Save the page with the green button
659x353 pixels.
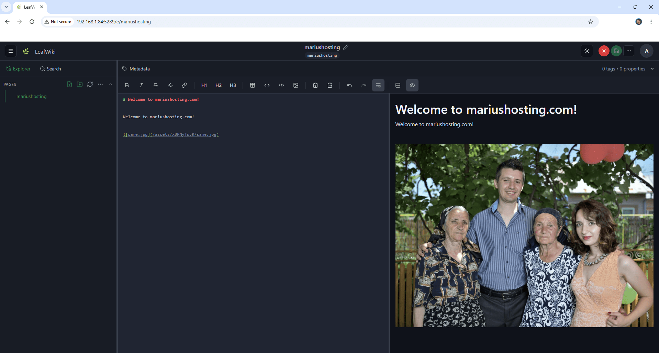pyautogui.click(x=616, y=51)
